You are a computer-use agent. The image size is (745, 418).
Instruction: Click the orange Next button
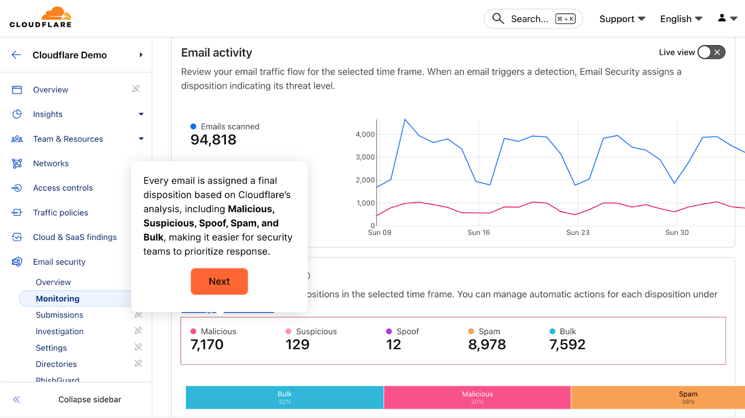219,281
